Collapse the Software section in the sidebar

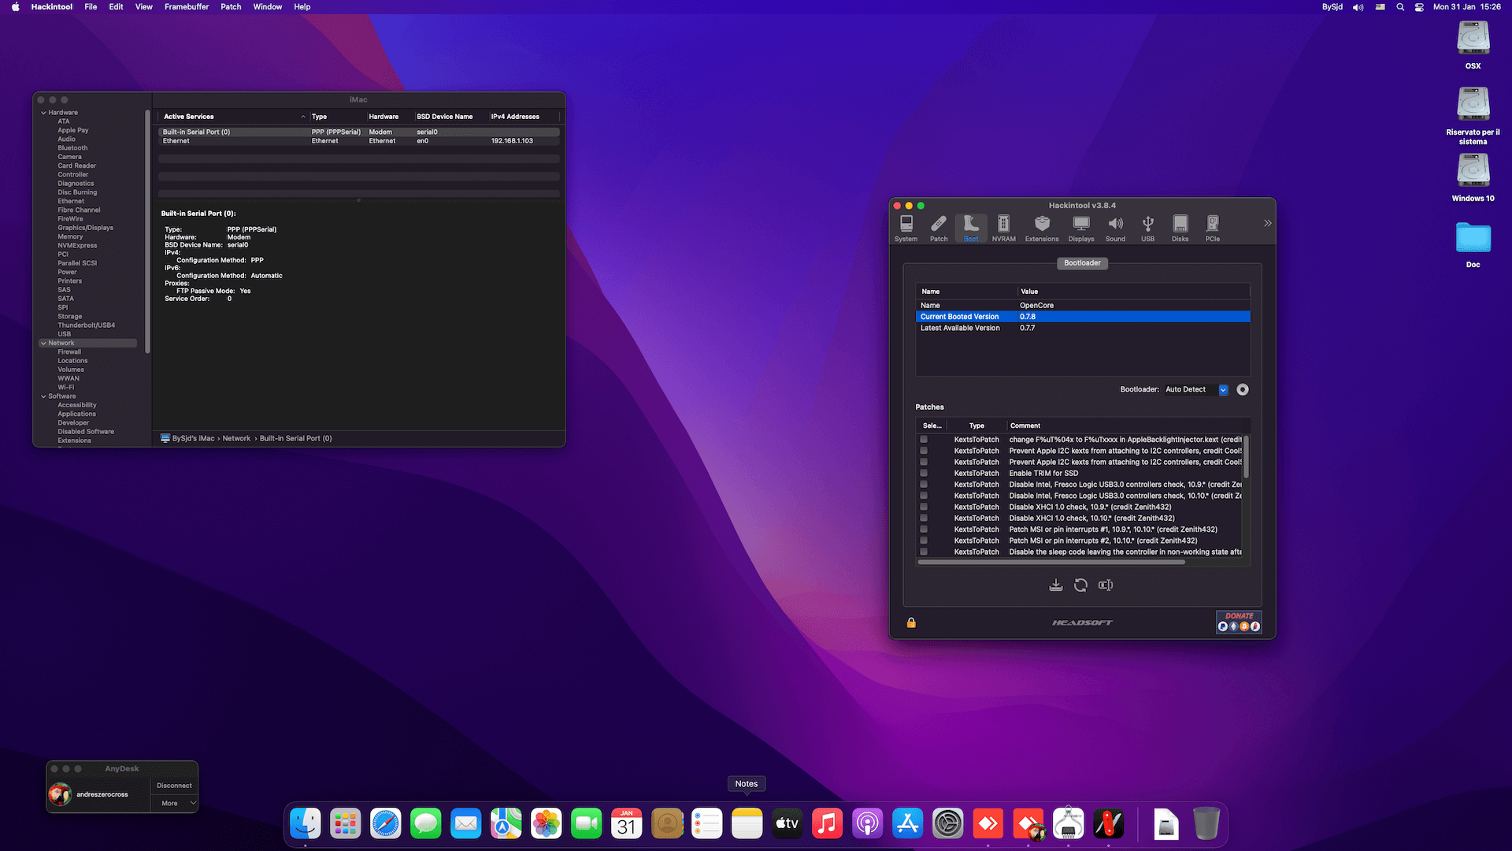(x=43, y=396)
